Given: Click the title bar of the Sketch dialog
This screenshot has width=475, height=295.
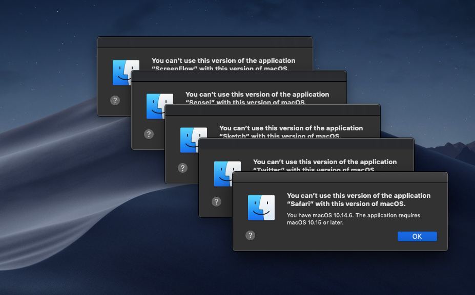Looking at the screenshot, I should tap(272, 110).
